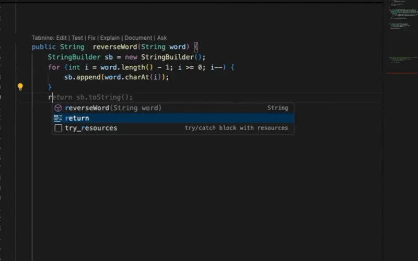
Task: Choose try_resources snippet suggestion
Action: [x=173, y=128]
